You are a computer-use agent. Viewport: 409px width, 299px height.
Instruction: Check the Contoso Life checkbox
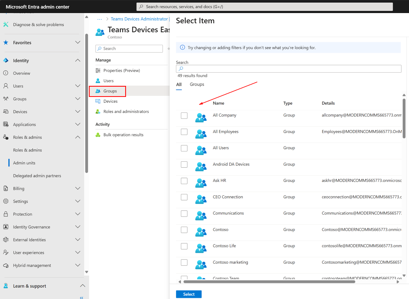point(184,246)
